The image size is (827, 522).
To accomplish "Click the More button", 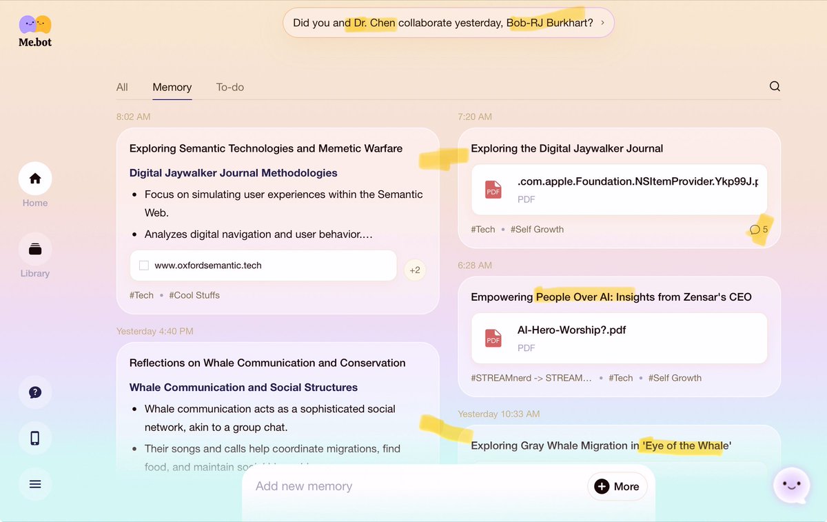I will tap(617, 486).
